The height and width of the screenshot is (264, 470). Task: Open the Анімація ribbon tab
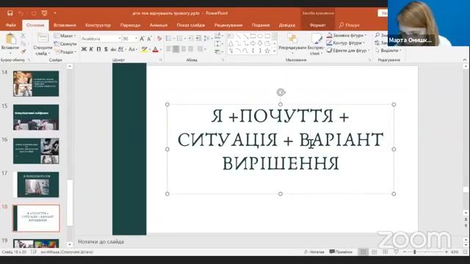pos(159,25)
